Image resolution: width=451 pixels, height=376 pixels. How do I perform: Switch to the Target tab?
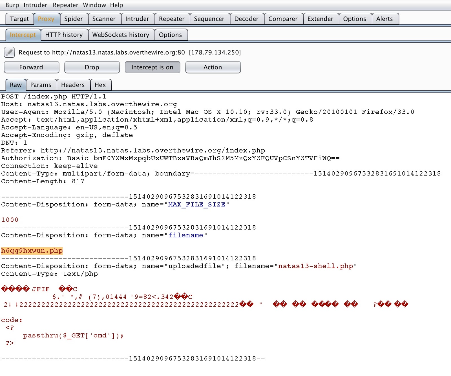coord(19,19)
